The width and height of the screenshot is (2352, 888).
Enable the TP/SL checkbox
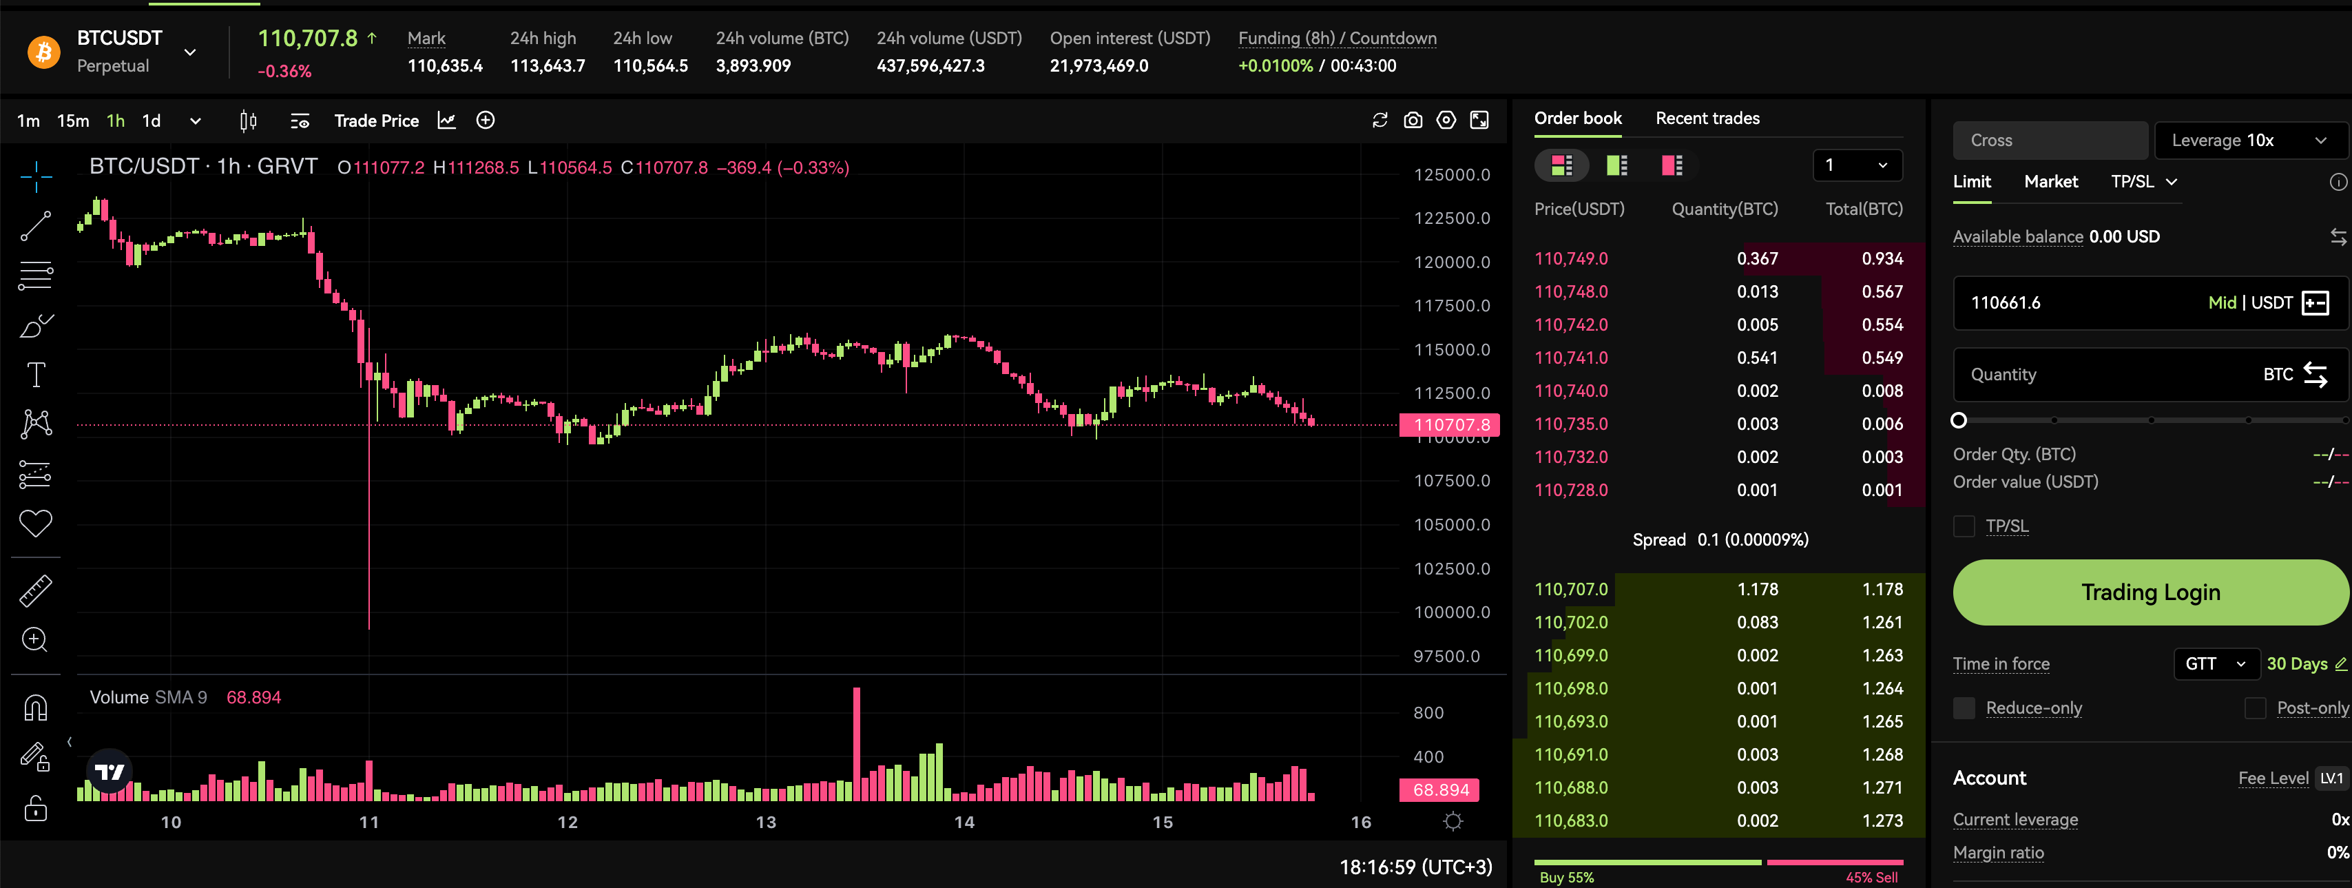[x=1964, y=526]
